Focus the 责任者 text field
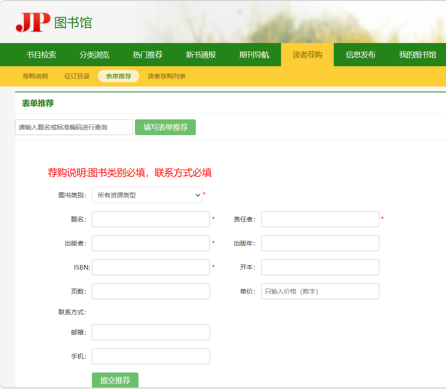The image size is (446, 389). click(320, 219)
